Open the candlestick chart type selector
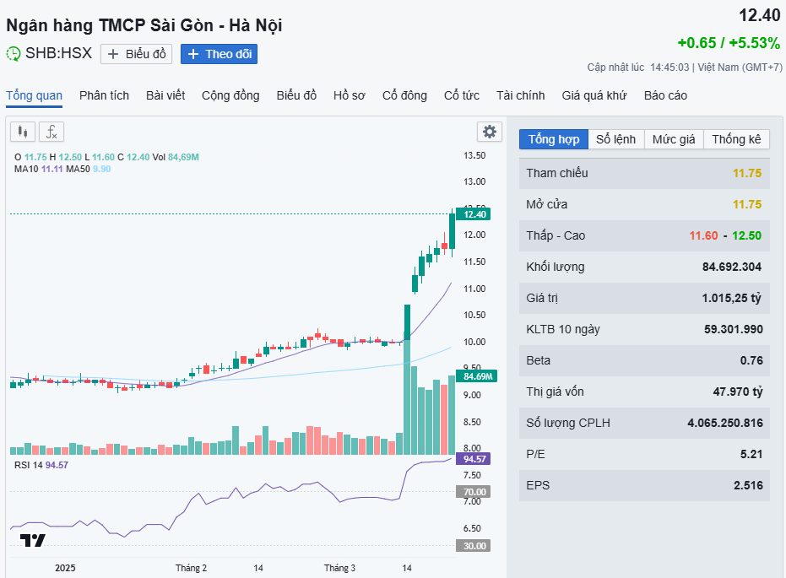786x578 pixels. coord(23,132)
